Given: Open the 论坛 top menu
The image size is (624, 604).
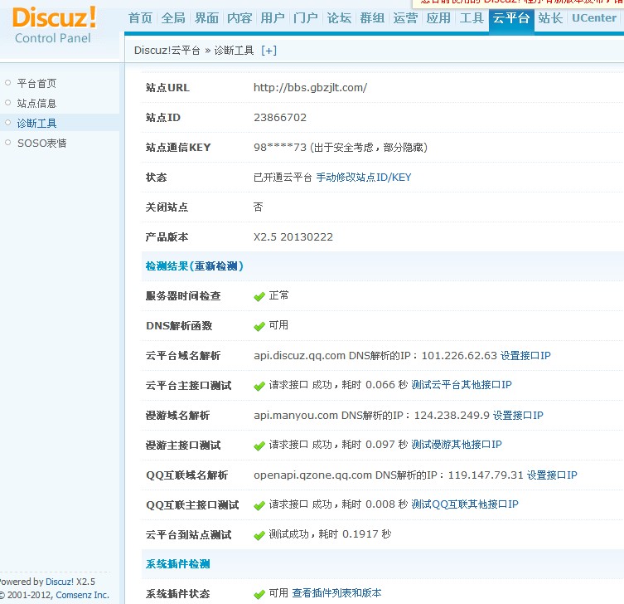Looking at the screenshot, I should tap(339, 18).
